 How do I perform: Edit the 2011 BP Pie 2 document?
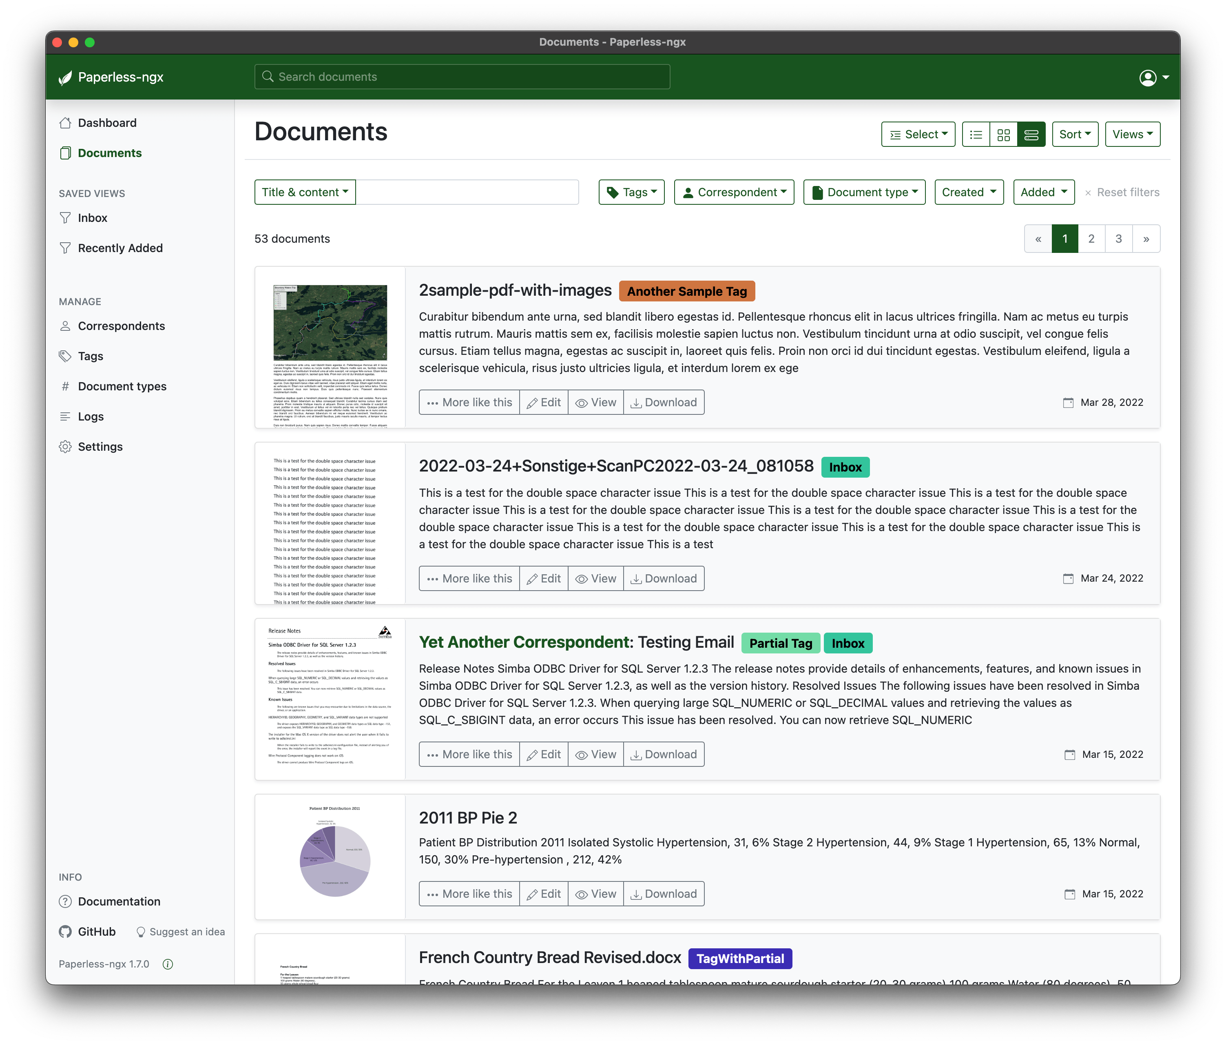pos(544,894)
